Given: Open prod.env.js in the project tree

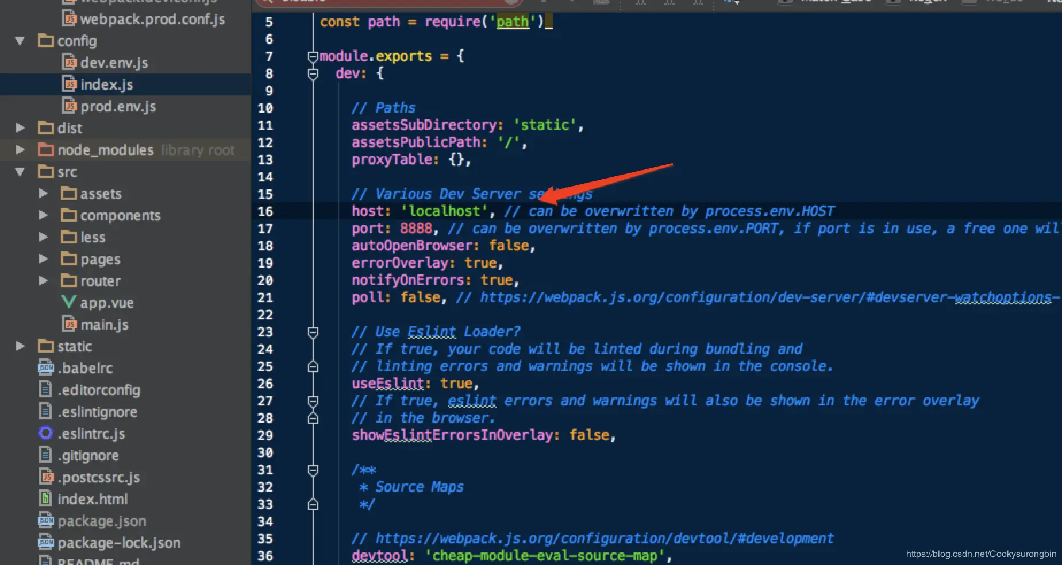Looking at the screenshot, I should (118, 106).
